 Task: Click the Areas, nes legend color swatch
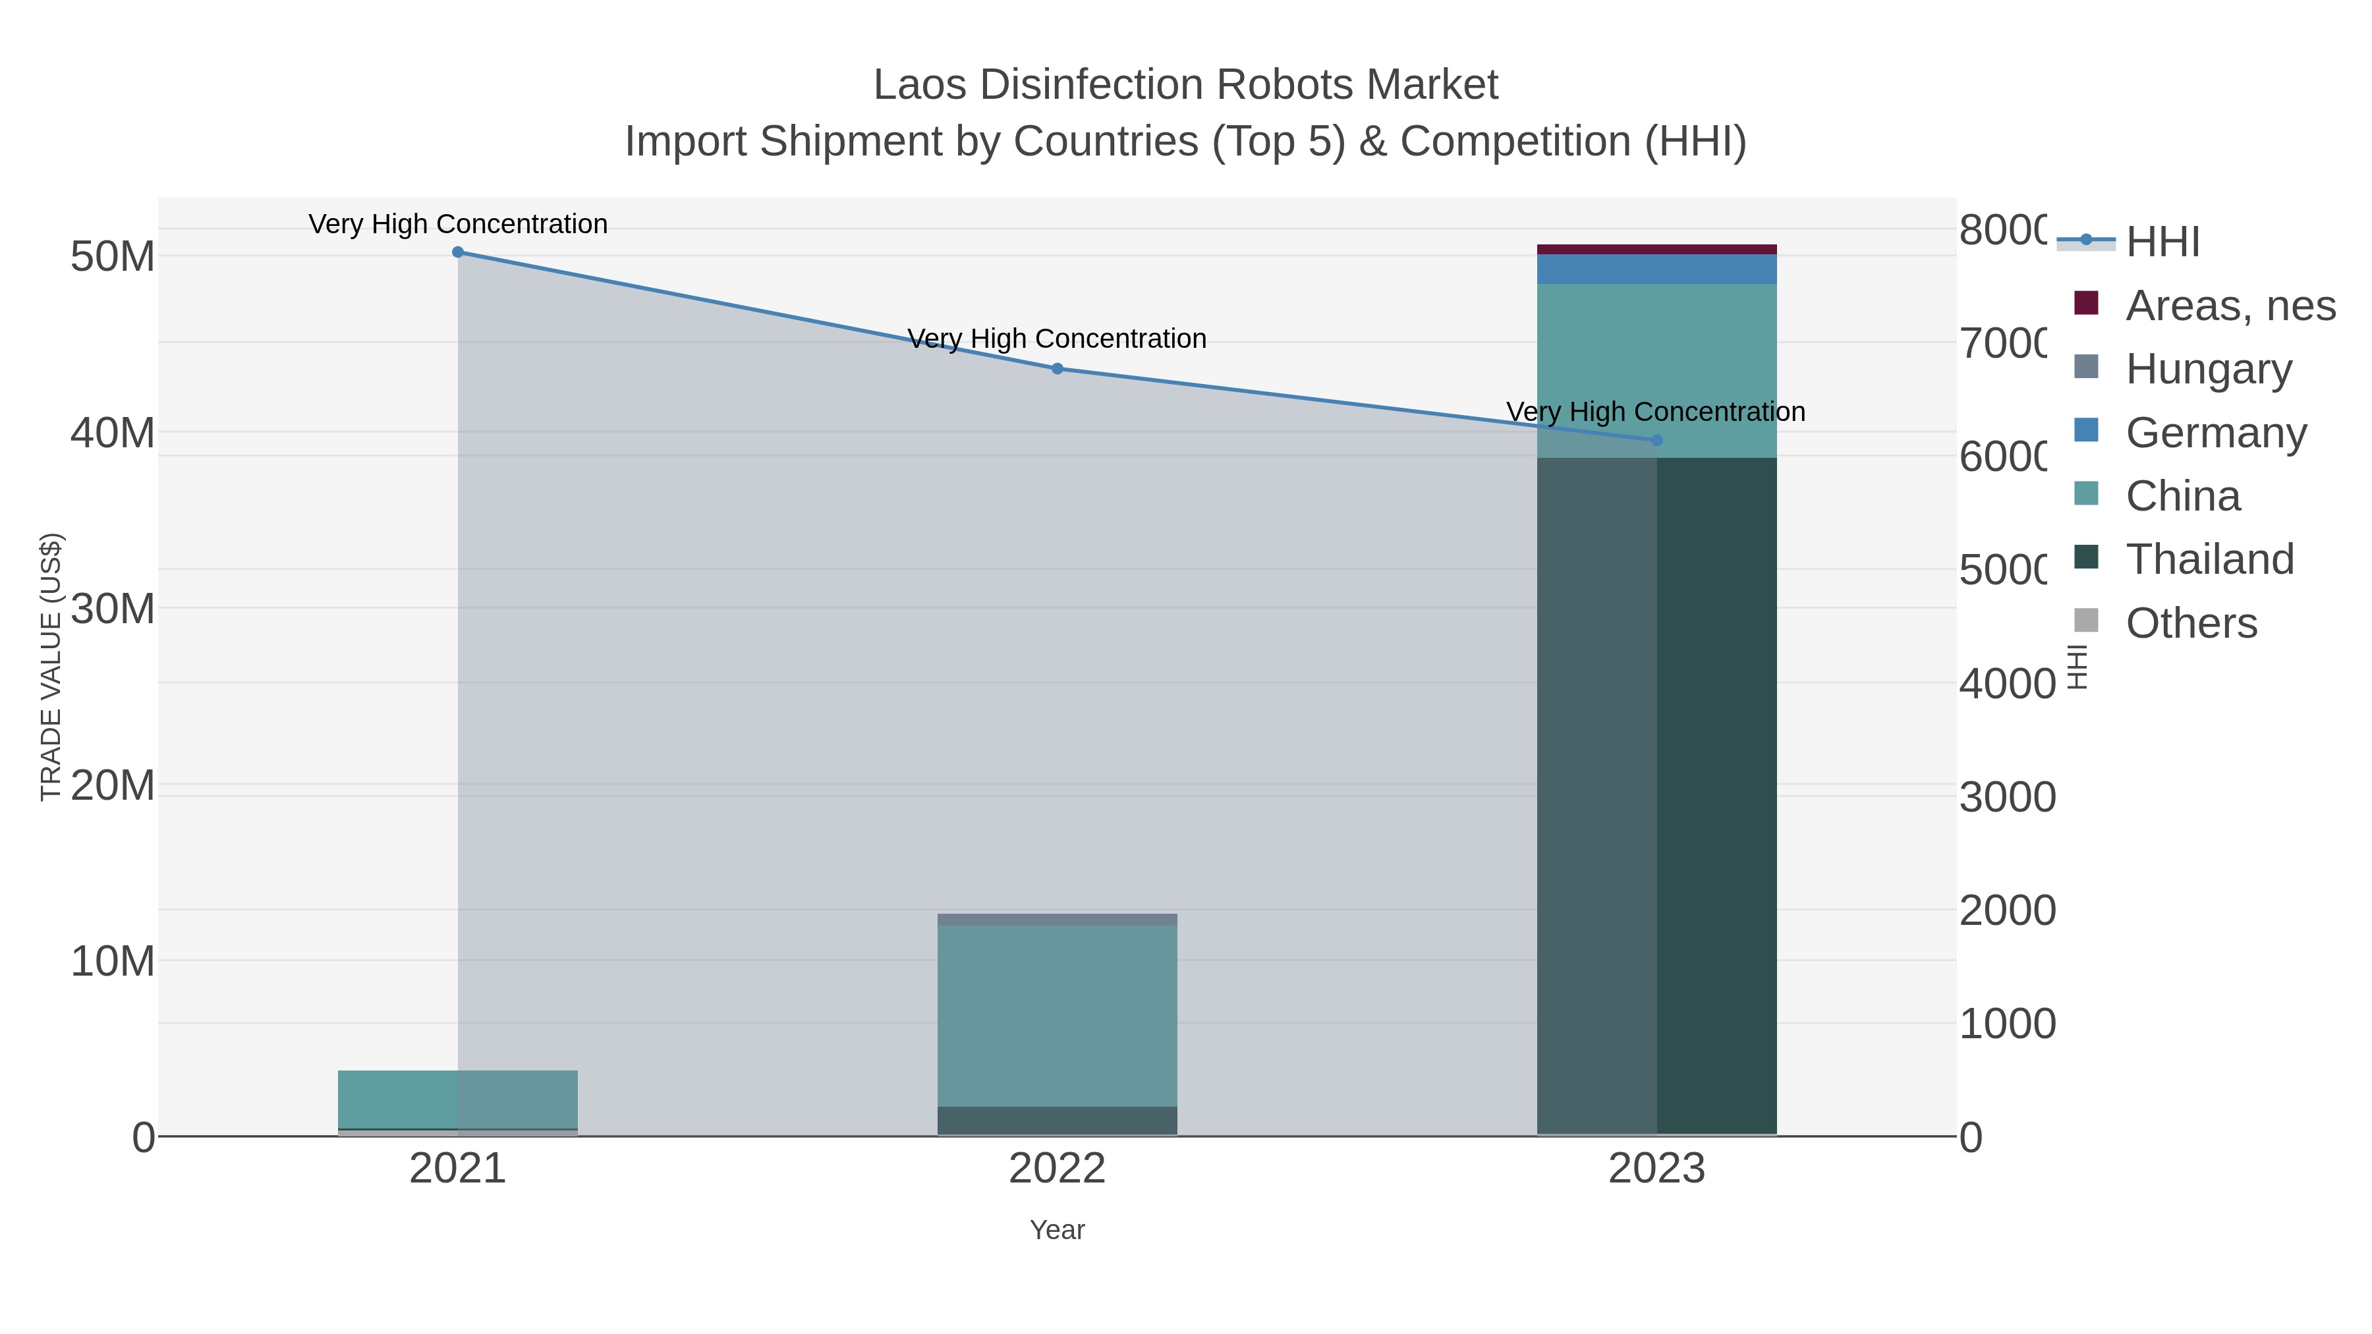2085,303
